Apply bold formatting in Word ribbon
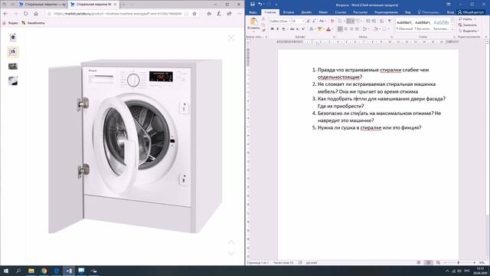The height and width of the screenshot is (276, 490). (272, 29)
